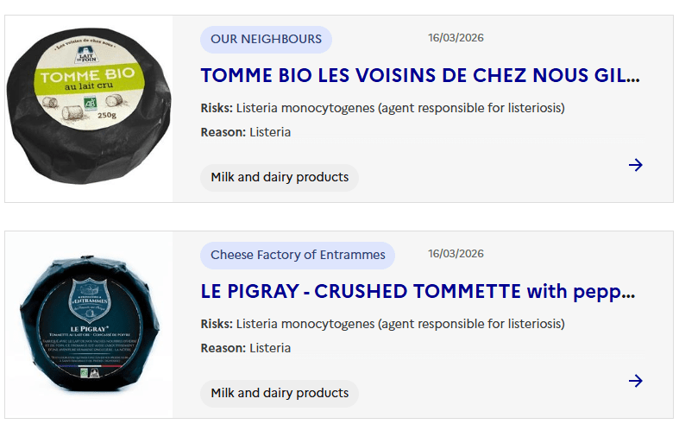Open the LE PIGRAY CRUSHED TOMMETTE recall title
The height and width of the screenshot is (424, 679).
(418, 291)
